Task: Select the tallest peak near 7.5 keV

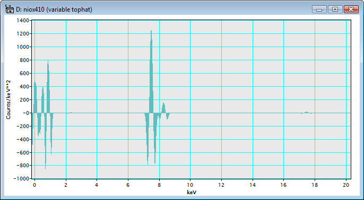Action: pyautogui.click(x=151, y=71)
